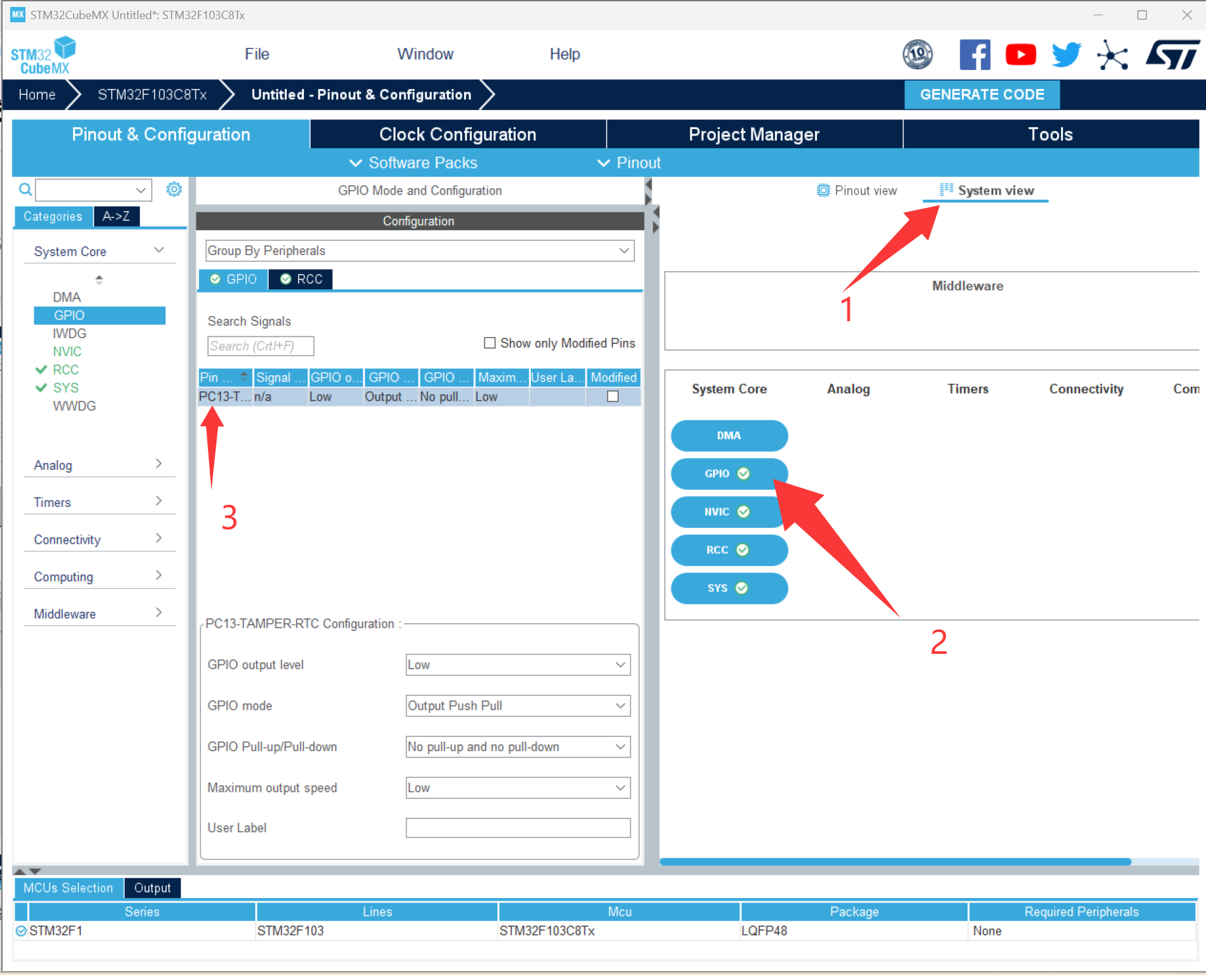Go to STM32F103C8Tx breadcrumb
This screenshot has height=975, width=1206.
pos(152,95)
